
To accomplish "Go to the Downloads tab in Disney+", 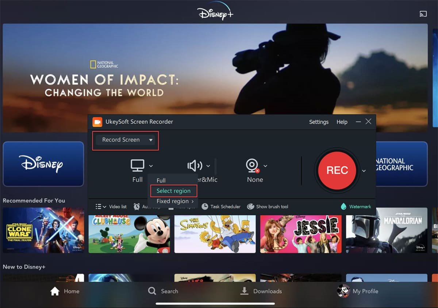I will 261,291.
